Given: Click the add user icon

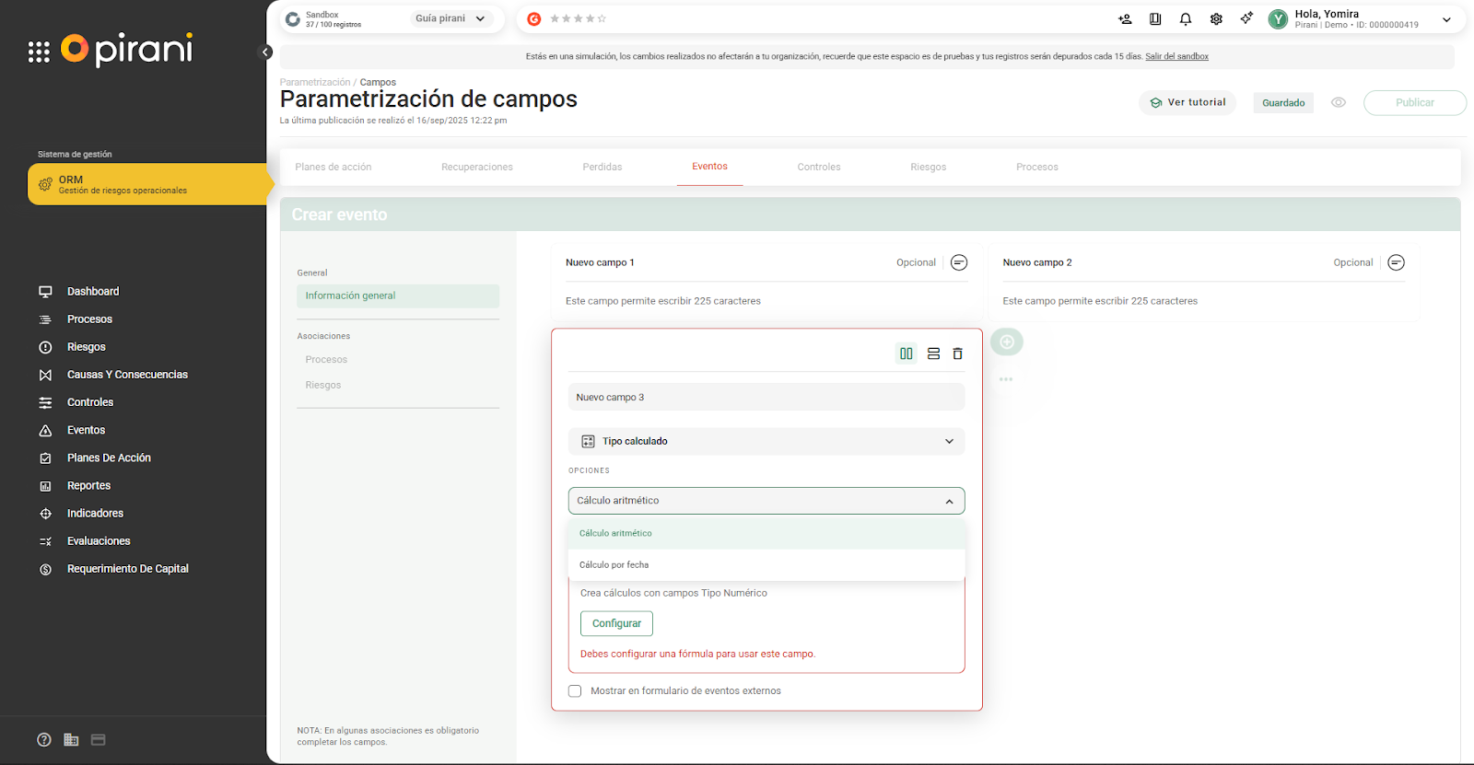Looking at the screenshot, I should tap(1125, 19).
